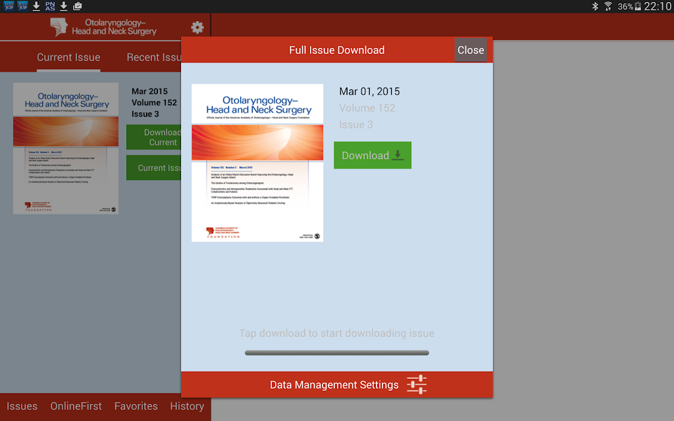Screen dimensions: 674x421
Task: Click the Mar 01, 2015 date text
Action: click(x=369, y=91)
